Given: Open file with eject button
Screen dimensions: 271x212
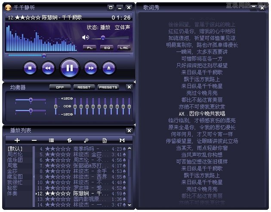Looking at the screenshot, I should point(109,68).
